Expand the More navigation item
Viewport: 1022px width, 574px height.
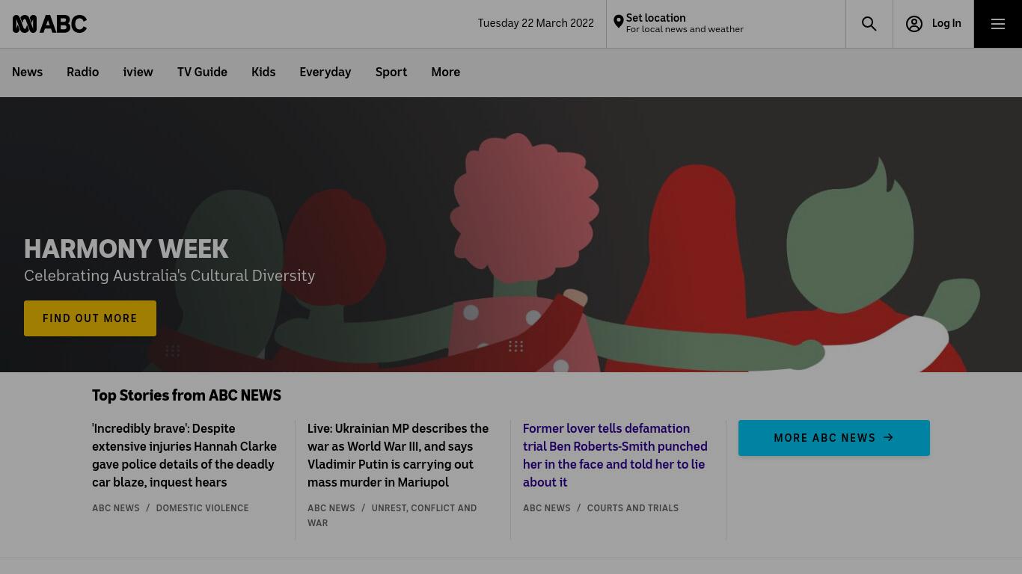pos(445,72)
